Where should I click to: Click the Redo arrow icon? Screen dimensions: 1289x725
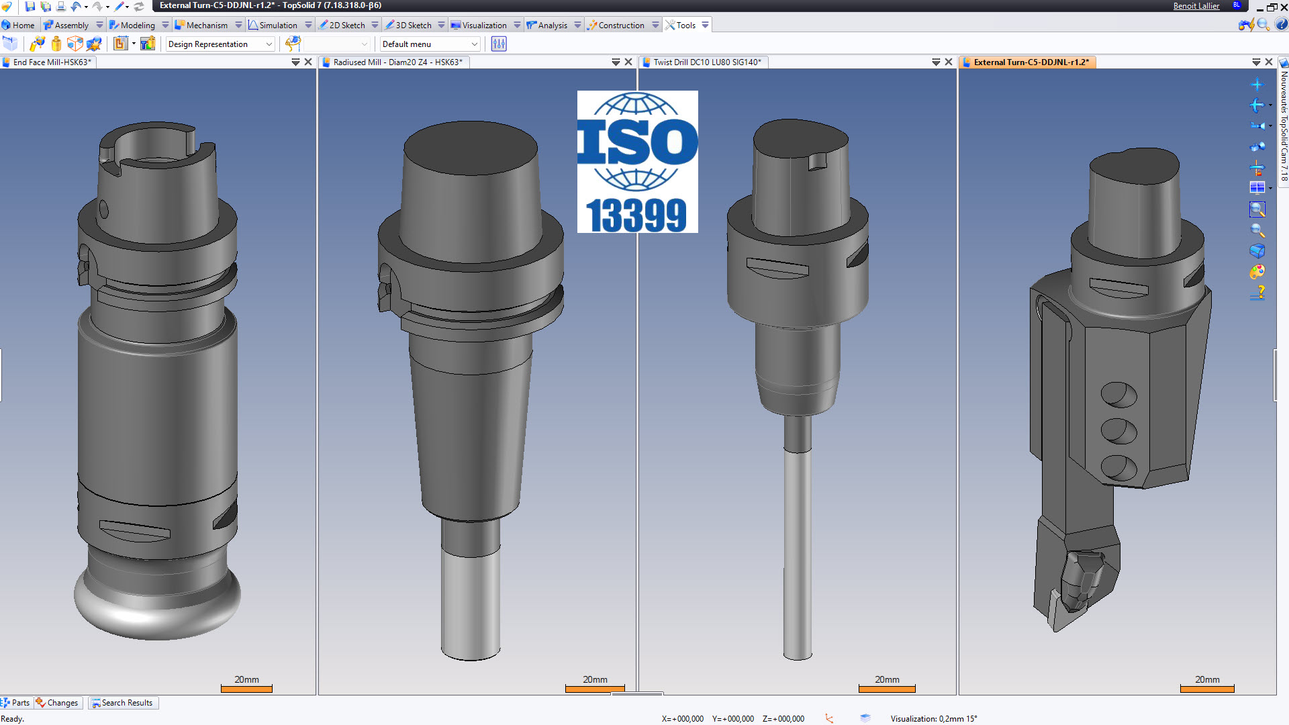[98, 6]
